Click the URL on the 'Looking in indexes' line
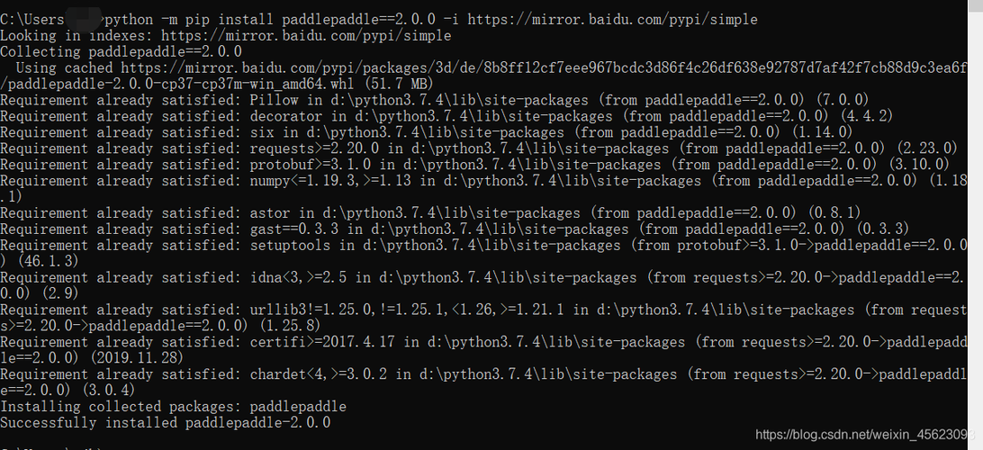 pos(306,36)
